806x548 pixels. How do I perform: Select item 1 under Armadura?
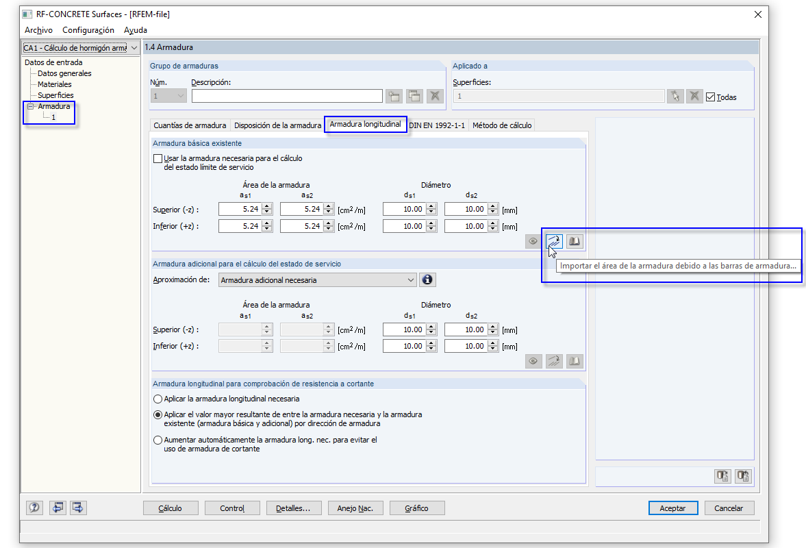tap(53, 117)
